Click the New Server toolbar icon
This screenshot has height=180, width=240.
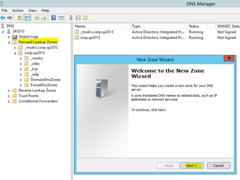coord(71,18)
